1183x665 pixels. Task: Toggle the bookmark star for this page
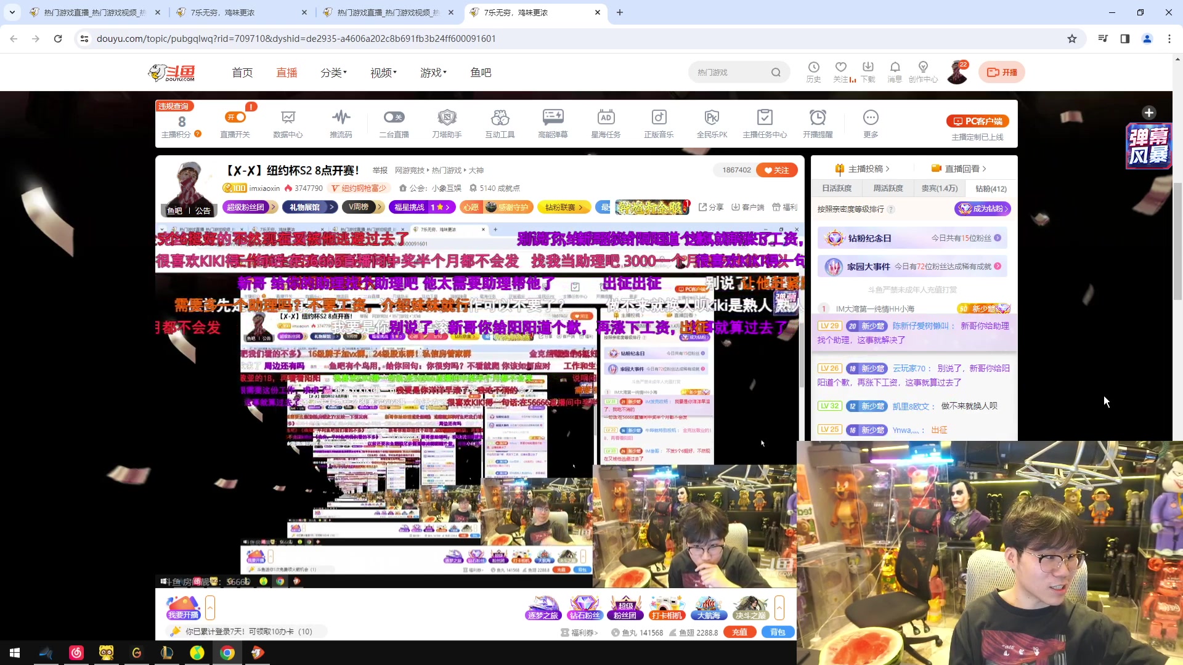tap(1072, 38)
